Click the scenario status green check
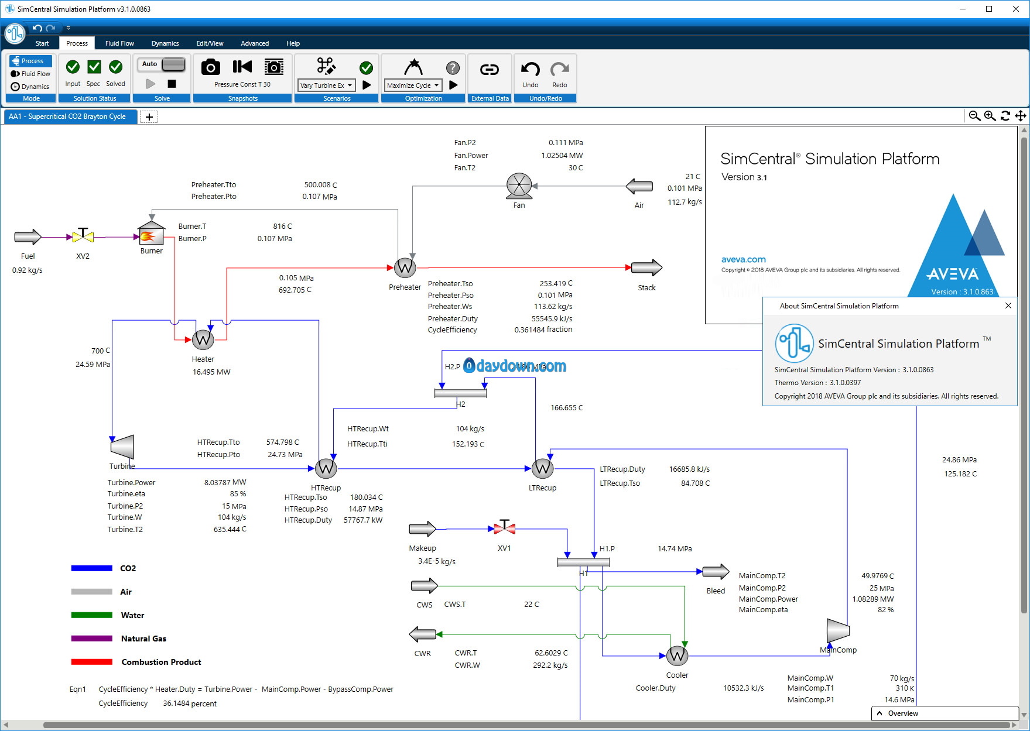Viewport: 1030px width, 731px height. 367,68
